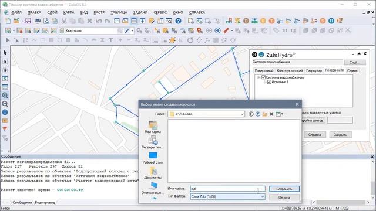
Task: Toggle the Источник 1 checkbox
Action: 269,82
